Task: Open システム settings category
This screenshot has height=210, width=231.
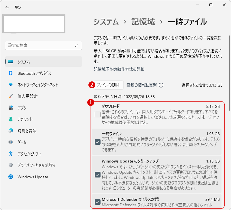Action: click(43, 62)
